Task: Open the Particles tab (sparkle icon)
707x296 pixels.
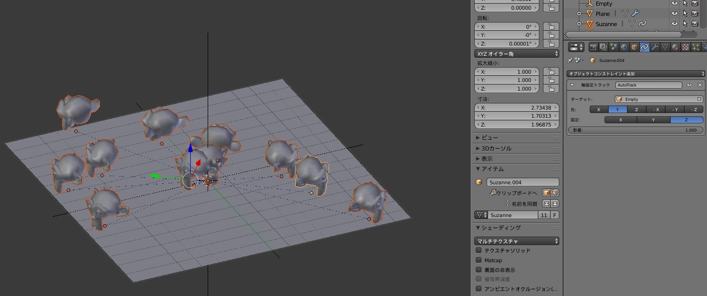Action: 695,47
